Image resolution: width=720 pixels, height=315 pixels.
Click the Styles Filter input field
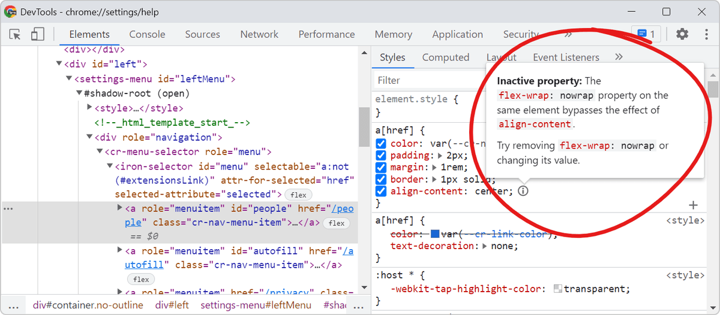429,80
